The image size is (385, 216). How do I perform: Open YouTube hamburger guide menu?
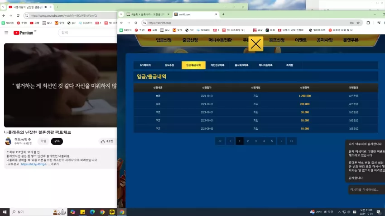[6, 33]
